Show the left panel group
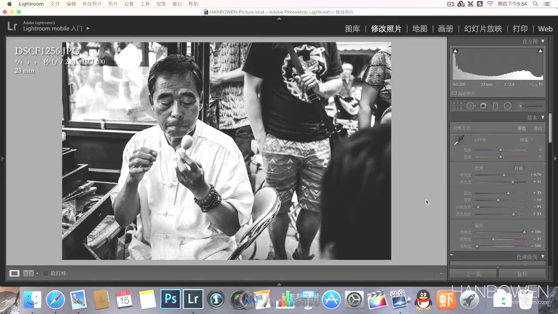Screen dimensions: 558x314 click(2, 159)
